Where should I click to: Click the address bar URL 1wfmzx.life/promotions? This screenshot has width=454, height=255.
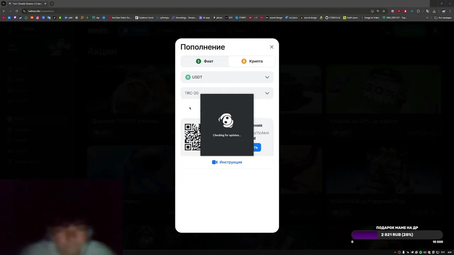click(x=41, y=11)
